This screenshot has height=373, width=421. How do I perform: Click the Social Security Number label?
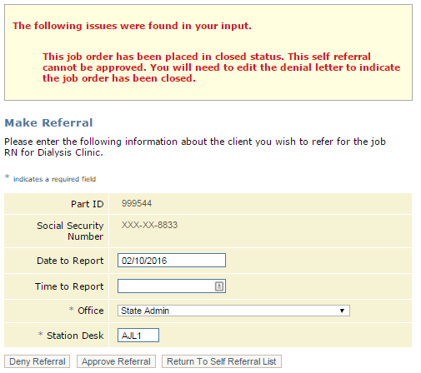[x=70, y=231]
